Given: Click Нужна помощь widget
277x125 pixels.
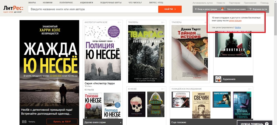Looking at the screenshot, I should point(254,123).
